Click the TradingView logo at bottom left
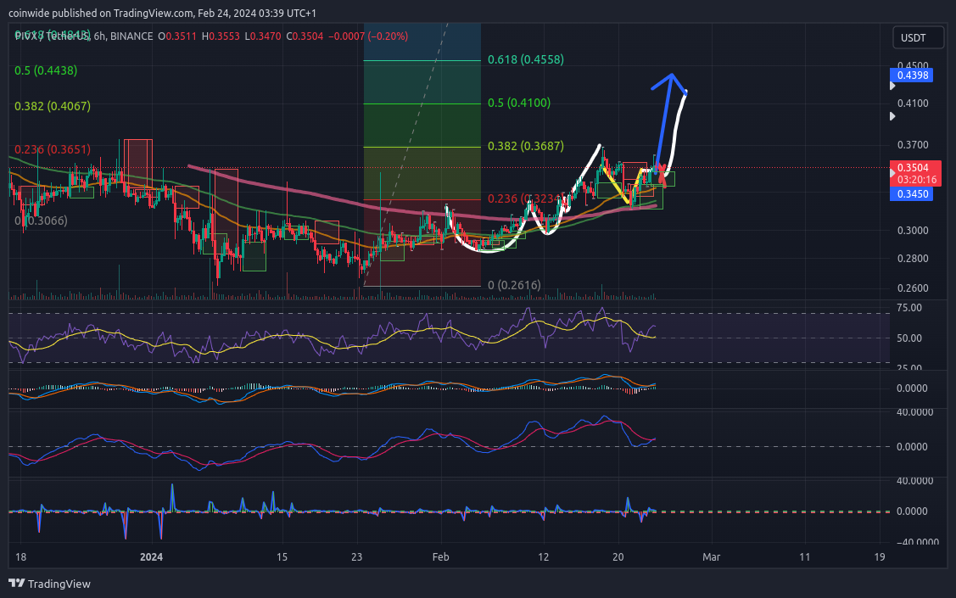 coord(49,584)
